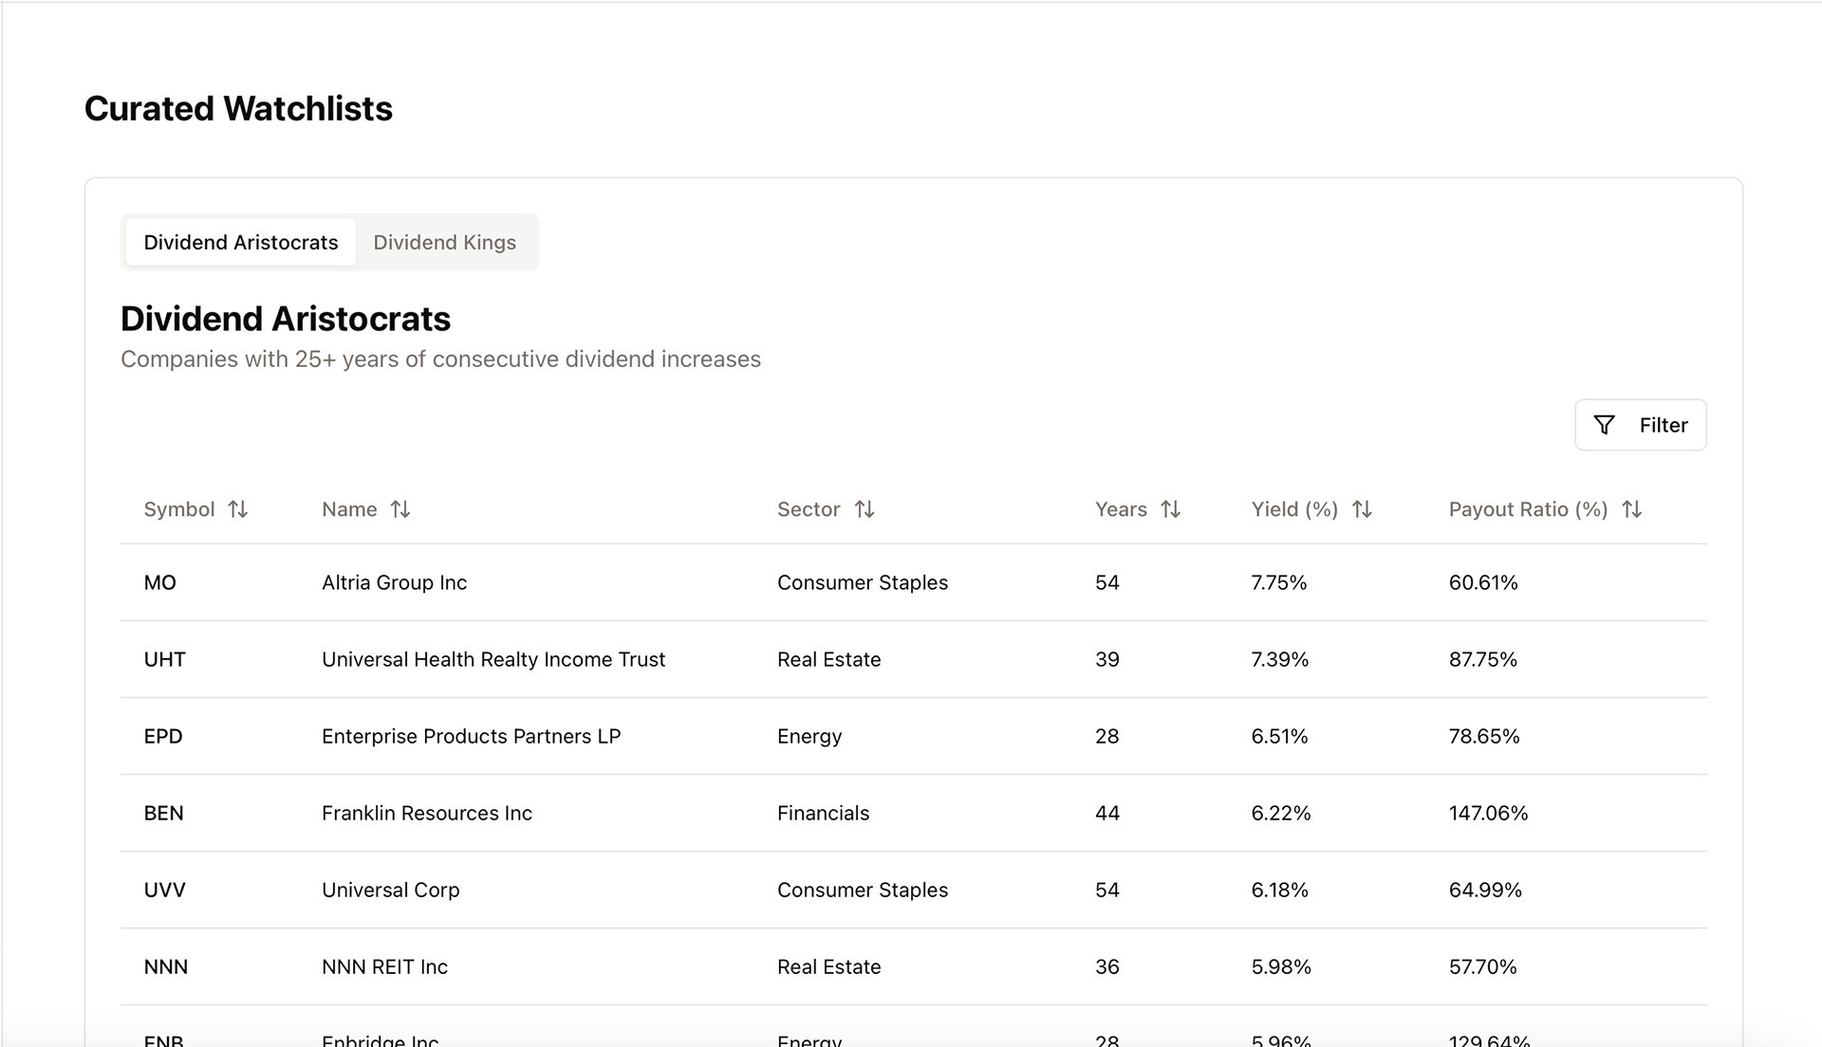The width and height of the screenshot is (1822, 1047).
Task: Click the 57.70% payout ratio
Action: [1482, 966]
